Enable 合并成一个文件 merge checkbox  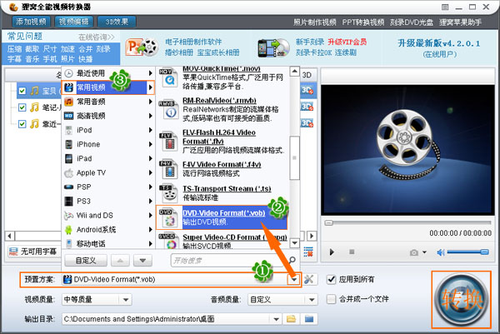point(332,299)
